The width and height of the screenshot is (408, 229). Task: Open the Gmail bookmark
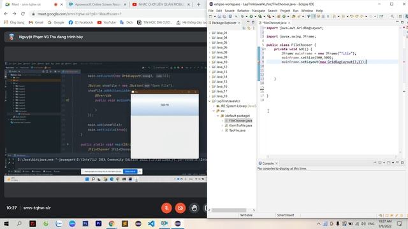(36, 23)
